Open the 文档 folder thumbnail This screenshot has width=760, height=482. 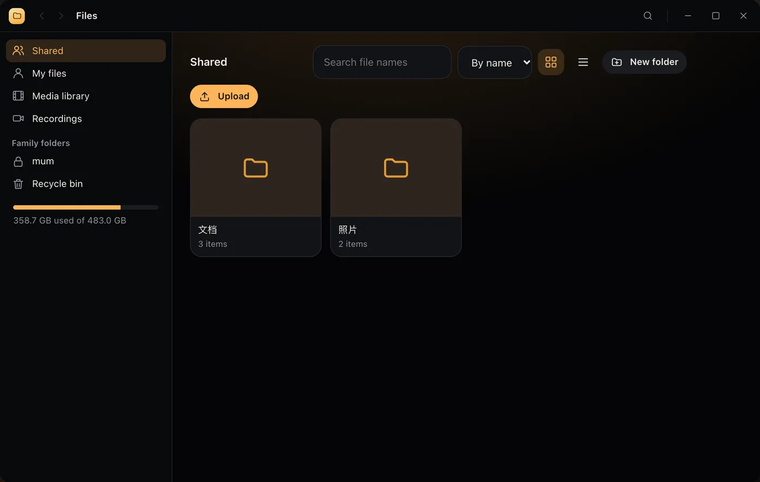click(x=256, y=168)
